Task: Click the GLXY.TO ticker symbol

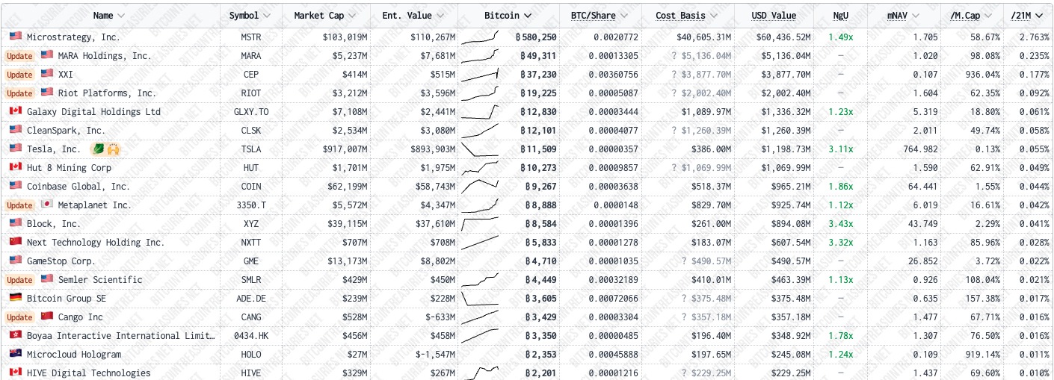Action: point(251,111)
